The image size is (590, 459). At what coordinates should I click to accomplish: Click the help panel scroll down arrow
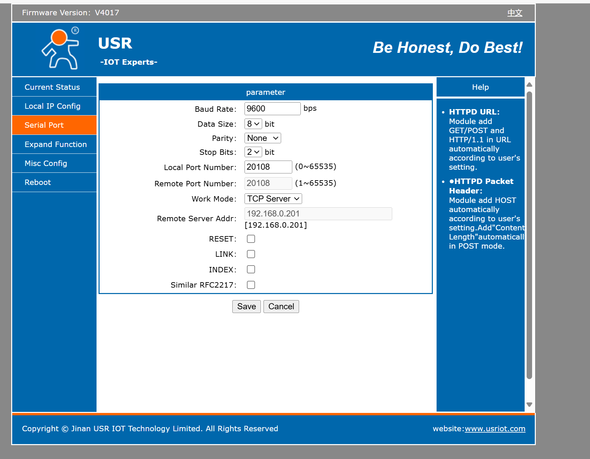(529, 404)
